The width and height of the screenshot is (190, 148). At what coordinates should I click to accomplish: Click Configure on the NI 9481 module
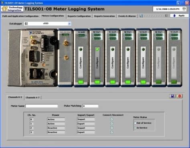(x=81, y=63)
